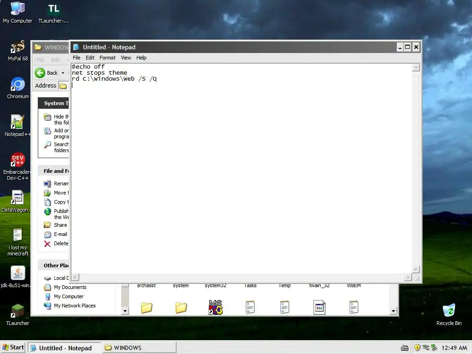Launch the TLauncher Minecraft block shortcut

18,314
